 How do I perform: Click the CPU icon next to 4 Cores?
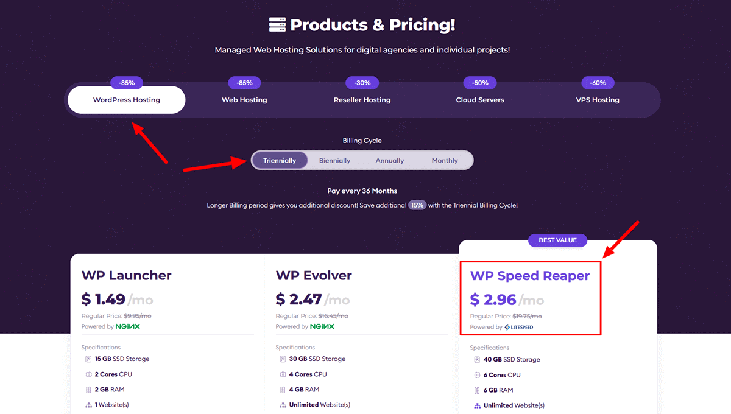tap(283, 374)
